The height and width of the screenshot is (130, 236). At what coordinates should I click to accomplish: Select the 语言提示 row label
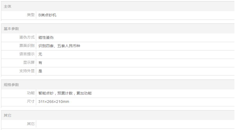(x=27, y=54)
